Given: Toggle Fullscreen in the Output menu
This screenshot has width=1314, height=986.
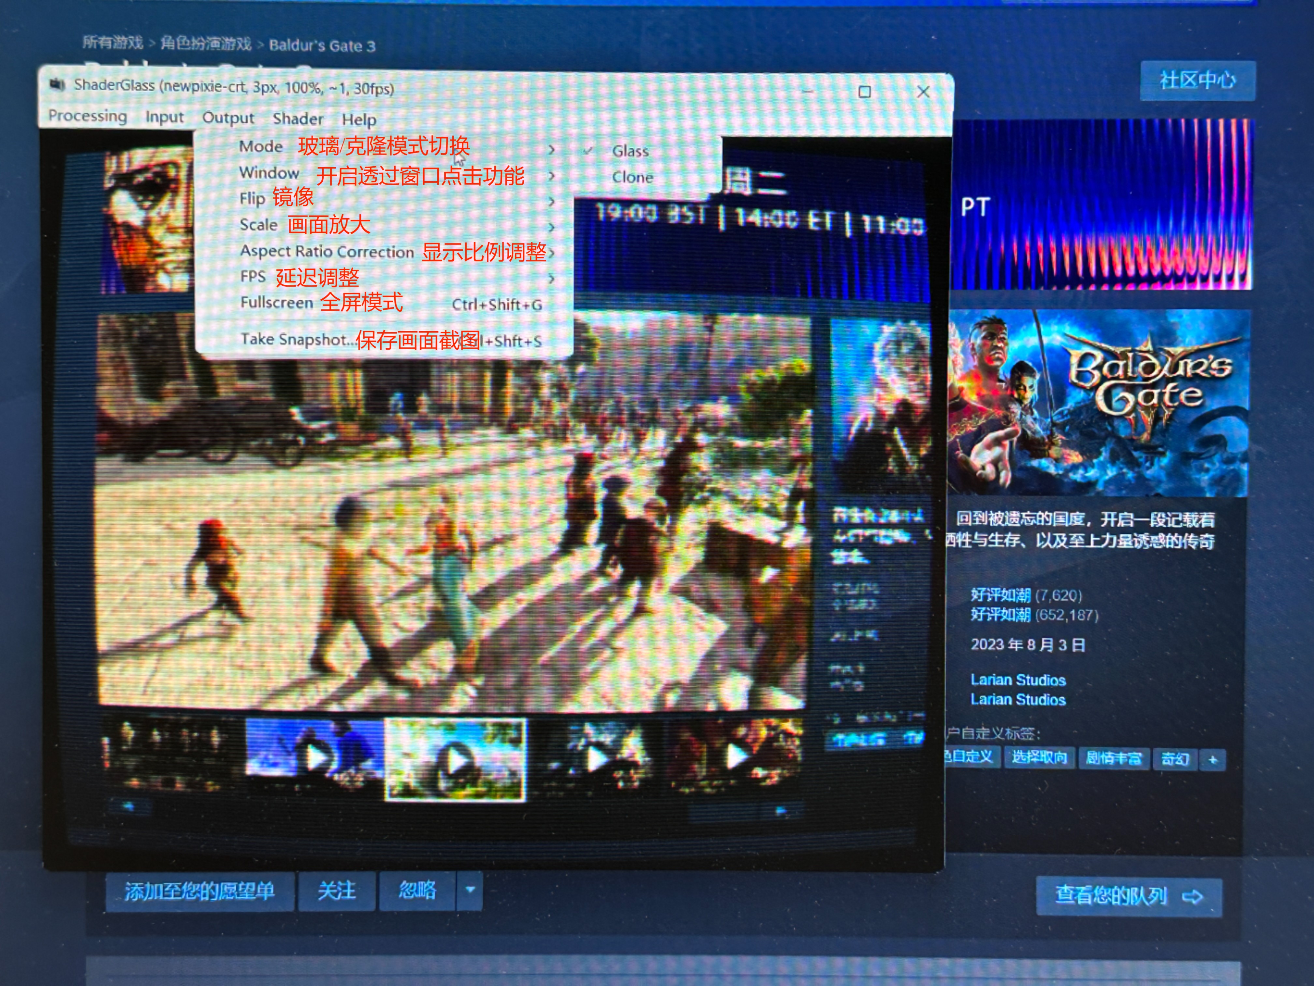Looking at the screenshot, I should 277,303.
